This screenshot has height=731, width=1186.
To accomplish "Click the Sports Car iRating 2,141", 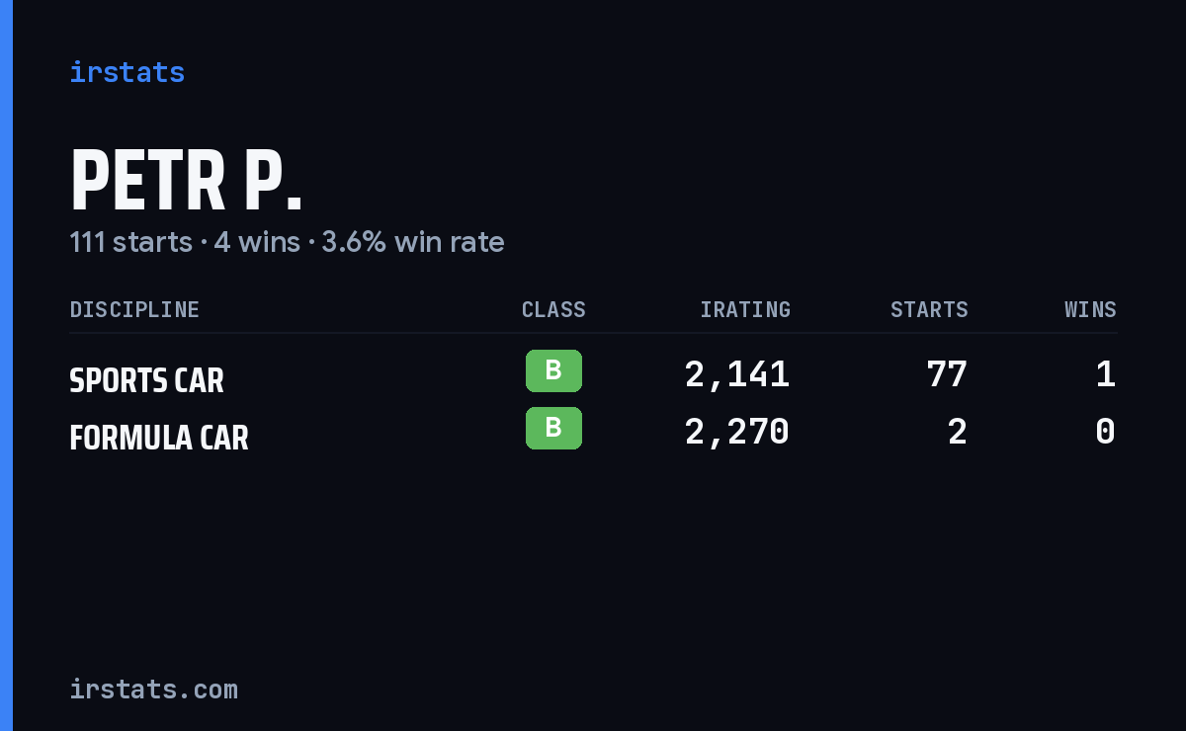I will pyautogui.click(x=737, y=374).
